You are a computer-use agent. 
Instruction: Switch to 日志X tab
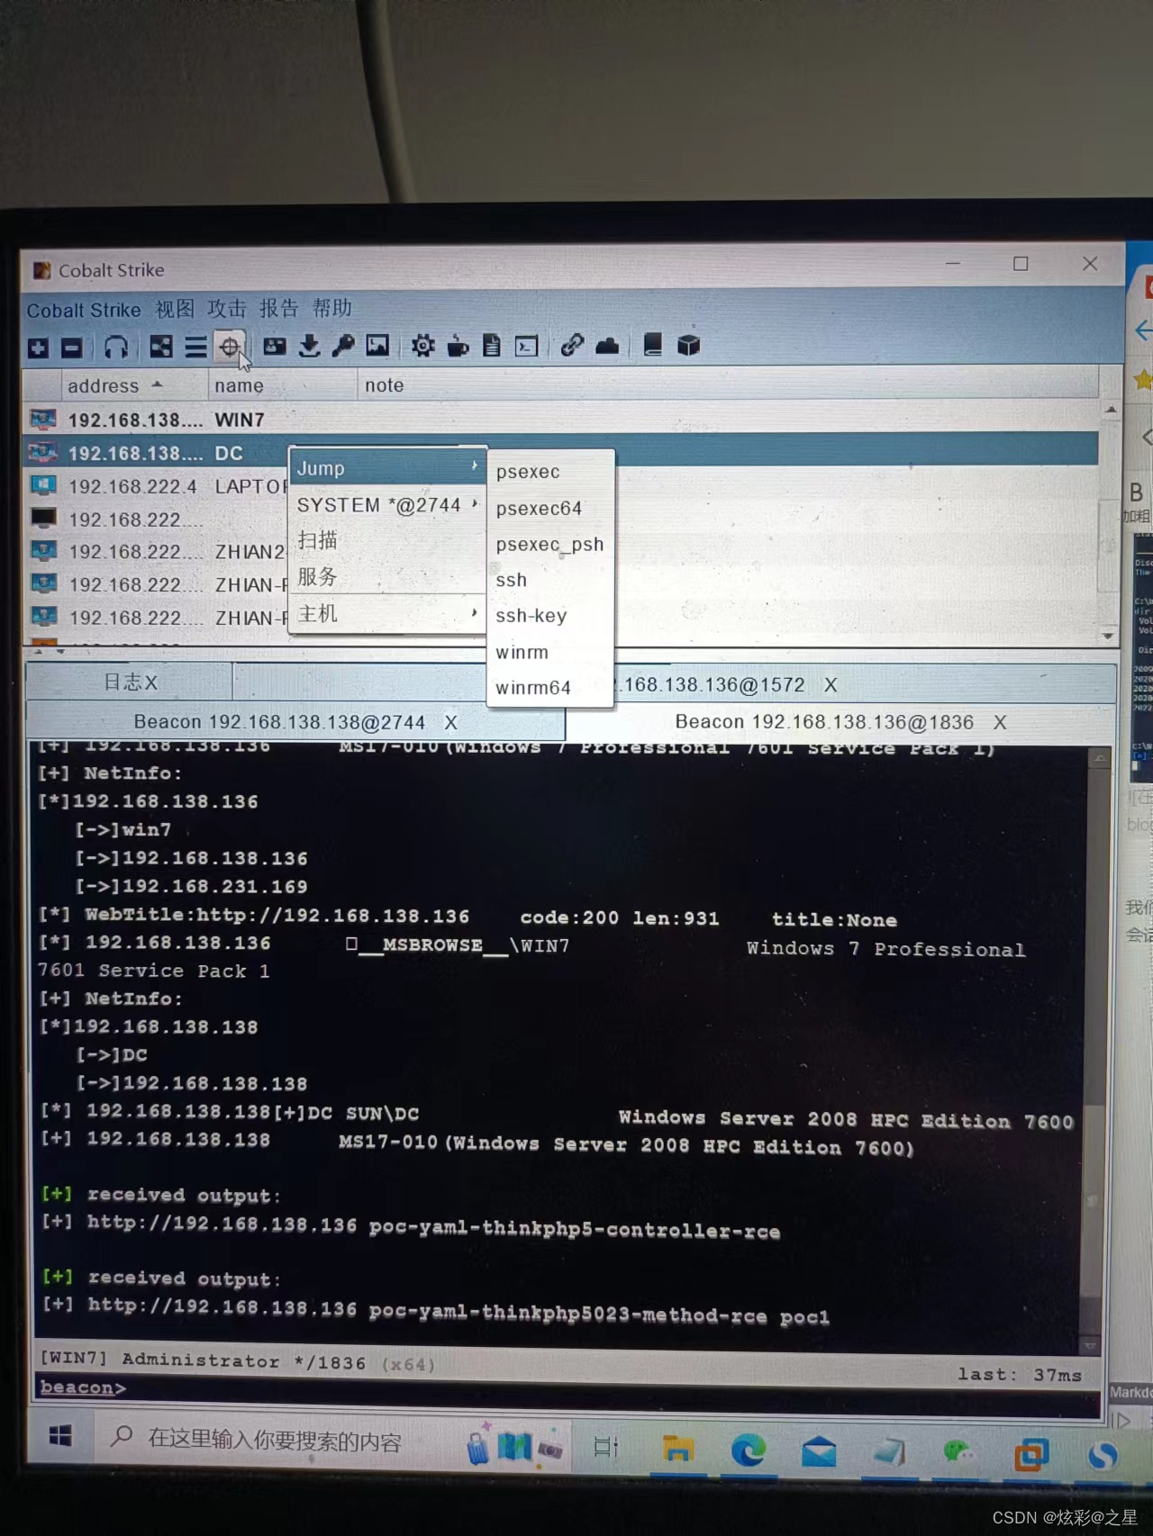pos(130,682)
